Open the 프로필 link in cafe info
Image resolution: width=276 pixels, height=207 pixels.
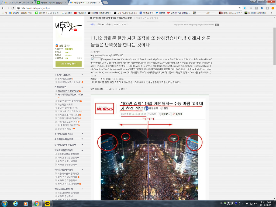tap(80, 58)
